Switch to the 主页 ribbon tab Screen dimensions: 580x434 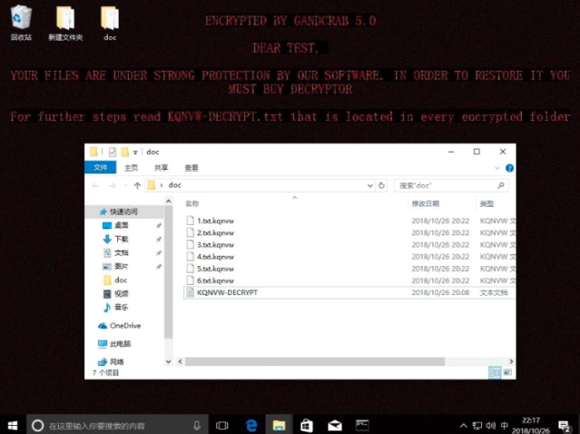tap(131, 168)
